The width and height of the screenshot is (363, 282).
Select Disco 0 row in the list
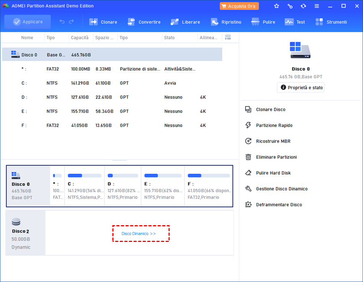click(x=112, y=55)
